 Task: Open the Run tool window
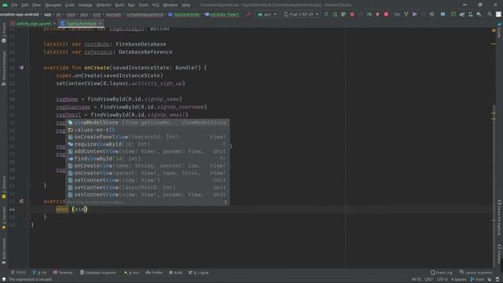pyautogui.click(x=132, y=273)
